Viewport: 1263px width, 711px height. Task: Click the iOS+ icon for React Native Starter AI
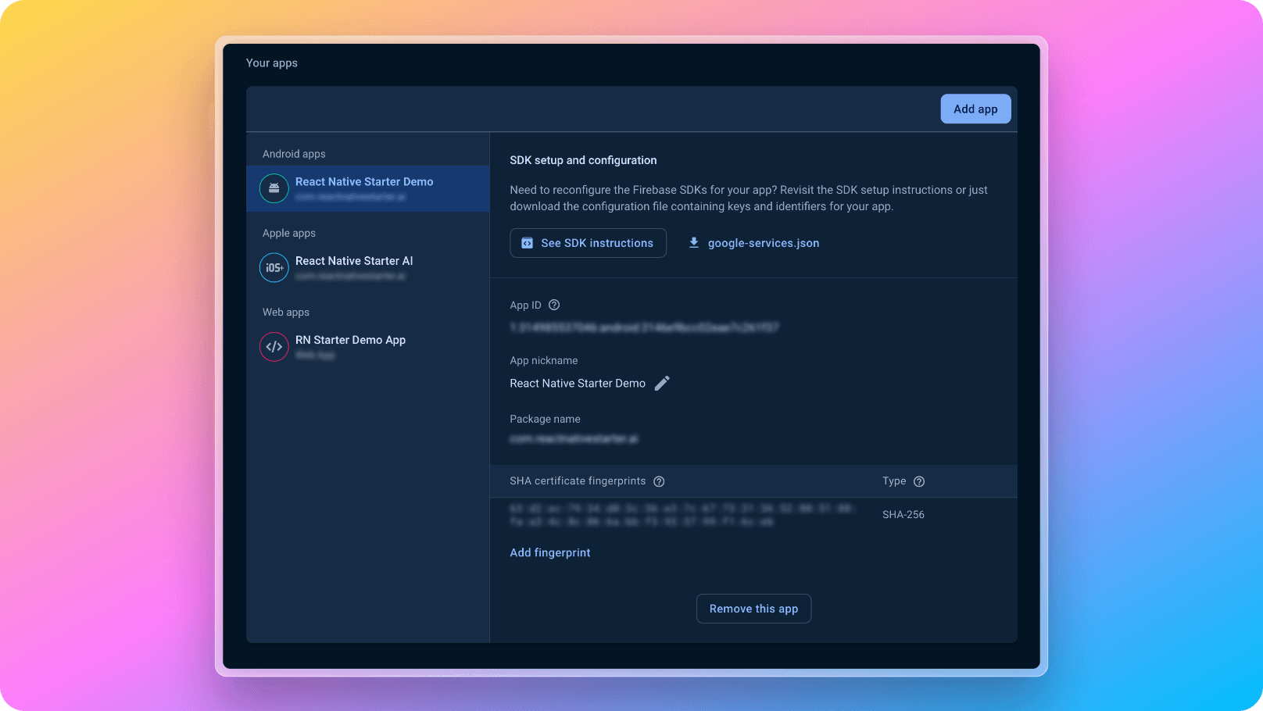click(x=274, y=267)
